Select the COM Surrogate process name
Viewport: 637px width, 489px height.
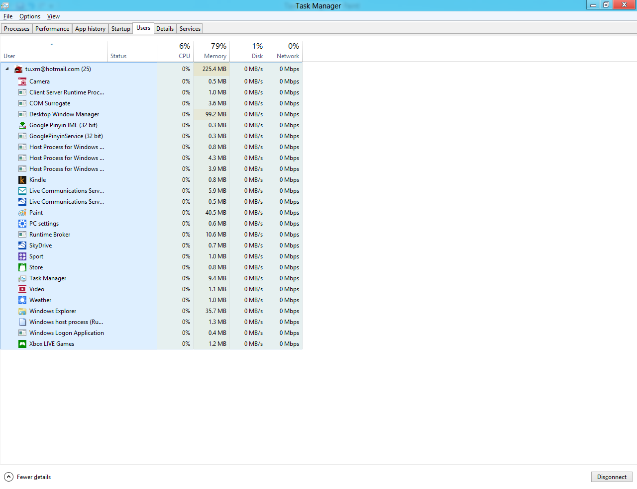point(50,103)
